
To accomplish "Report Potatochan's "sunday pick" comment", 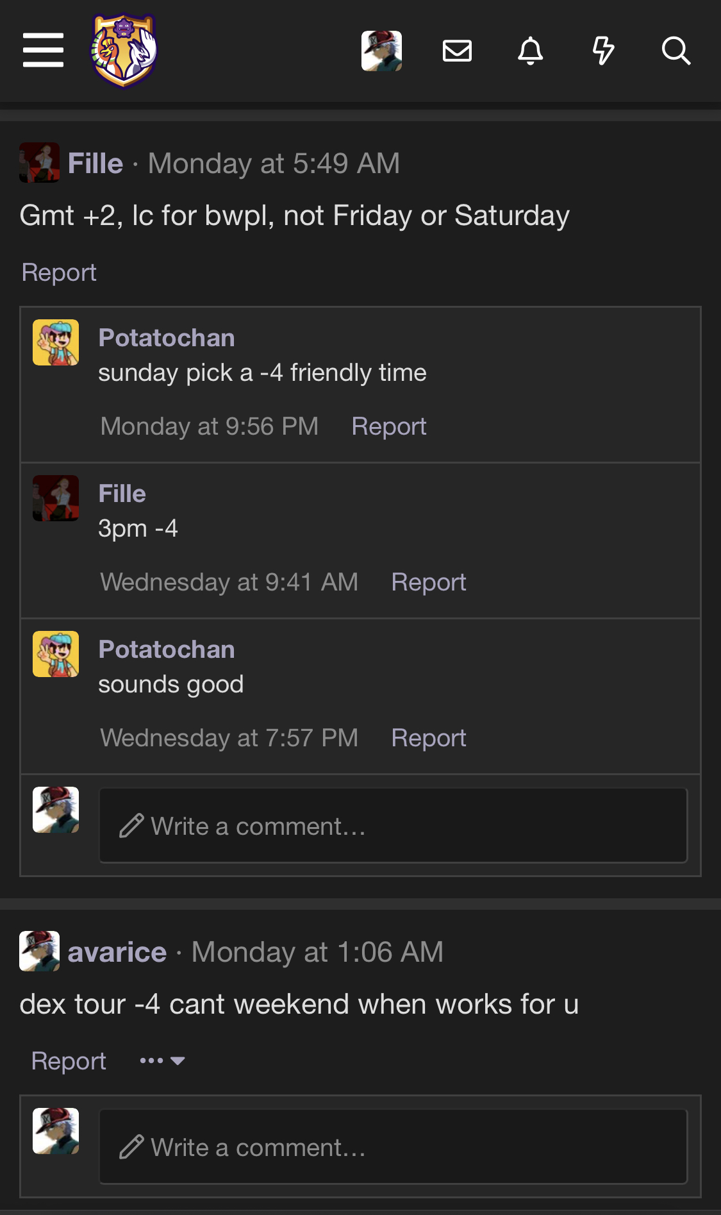I will 388,426.
